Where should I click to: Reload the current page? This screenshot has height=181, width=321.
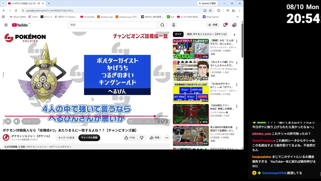tap(16, 11)
